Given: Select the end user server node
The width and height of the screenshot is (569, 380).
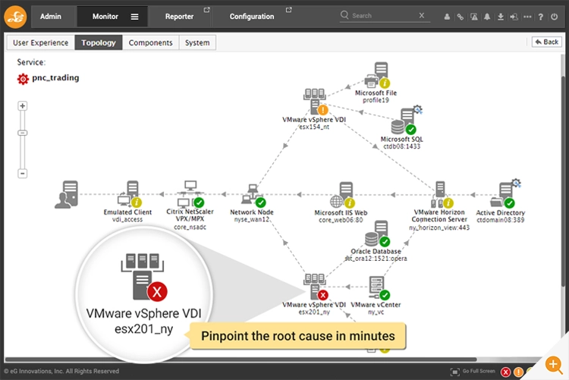Looking at the screenshot, I should (x=67, y=194).
